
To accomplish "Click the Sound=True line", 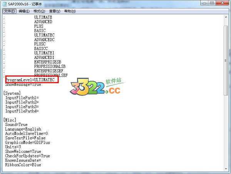I will pyautogui.click(x=16, y=124).
